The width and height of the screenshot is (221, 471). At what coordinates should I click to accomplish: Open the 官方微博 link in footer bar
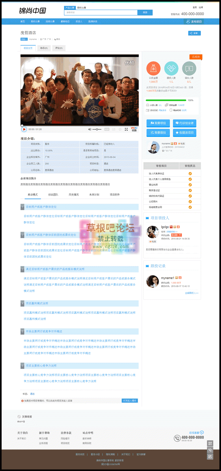(x=141, y=454)
